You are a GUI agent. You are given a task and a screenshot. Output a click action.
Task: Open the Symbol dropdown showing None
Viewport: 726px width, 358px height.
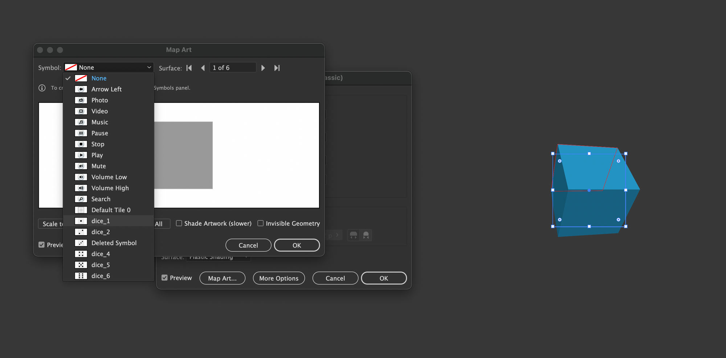tap(109, 67)
